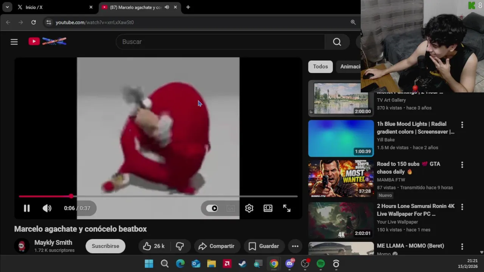This screenshot has height=272, width=484.
Task: Open File Explorer from taskbar
Action: 211,264
